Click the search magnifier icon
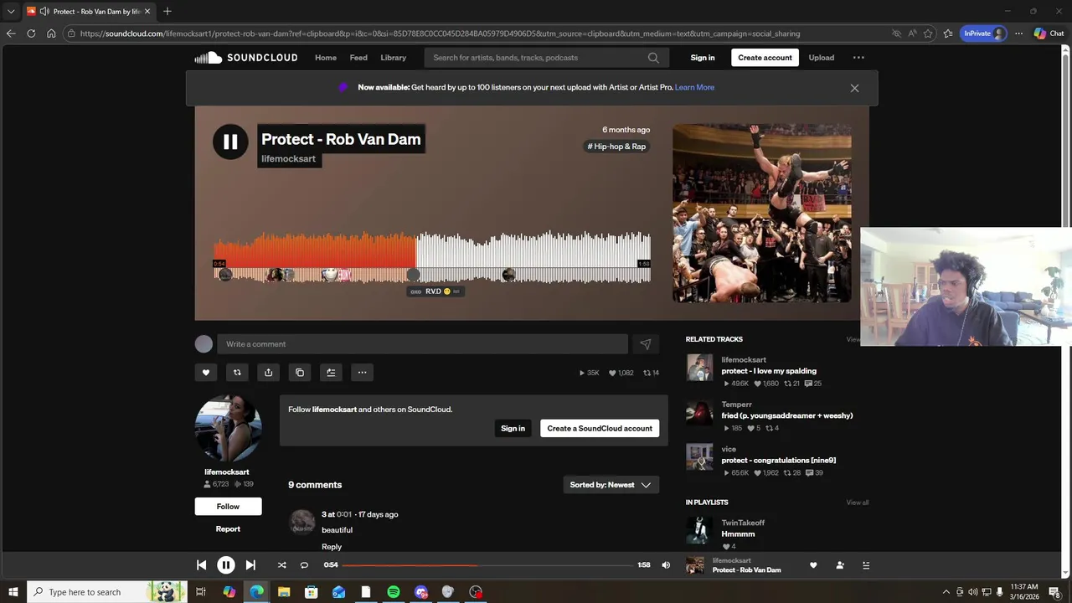Screen dimensions: 1072x603 tap(653, 58)
